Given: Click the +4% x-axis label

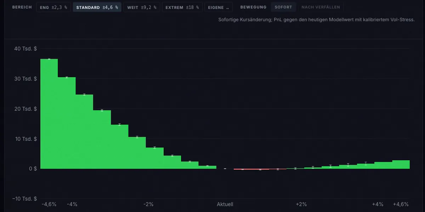Looking at the screenshot, I should (378, 204).
